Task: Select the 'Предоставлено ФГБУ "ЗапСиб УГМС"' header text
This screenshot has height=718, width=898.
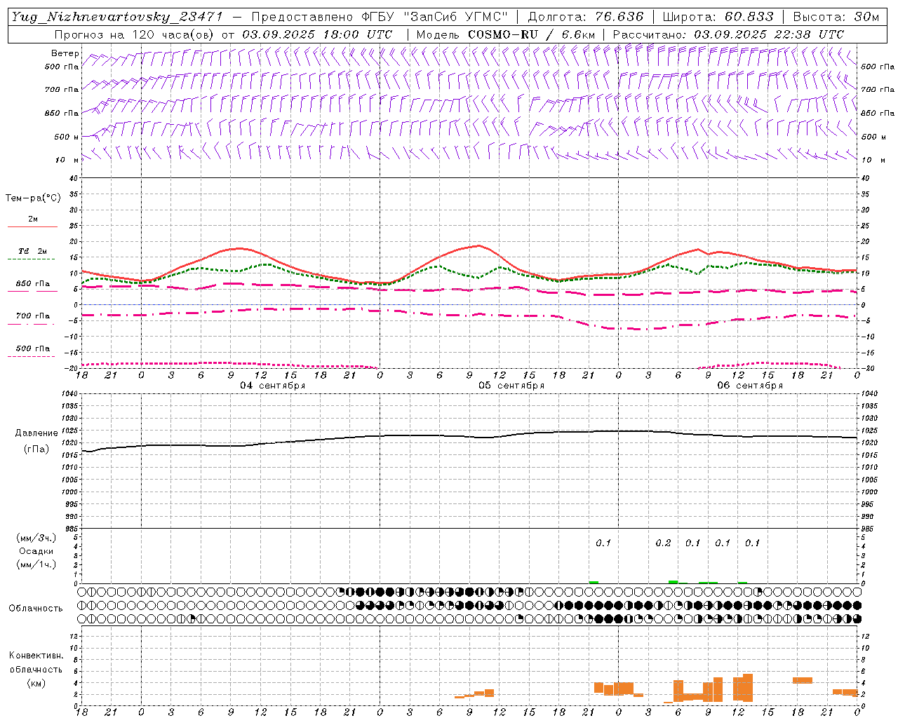Action: click(379, 17)
